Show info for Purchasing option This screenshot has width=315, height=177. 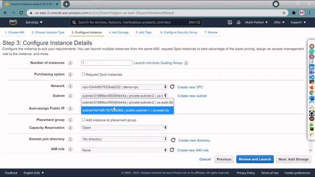pyautogui.click(x=70, y=74)
